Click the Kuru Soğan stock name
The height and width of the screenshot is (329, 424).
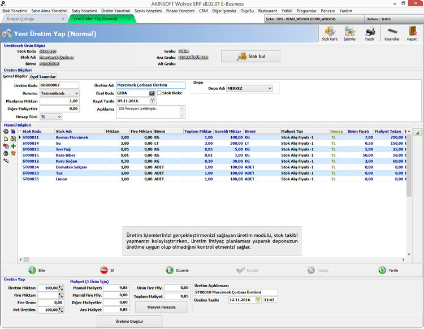click(x=67, y=161)
